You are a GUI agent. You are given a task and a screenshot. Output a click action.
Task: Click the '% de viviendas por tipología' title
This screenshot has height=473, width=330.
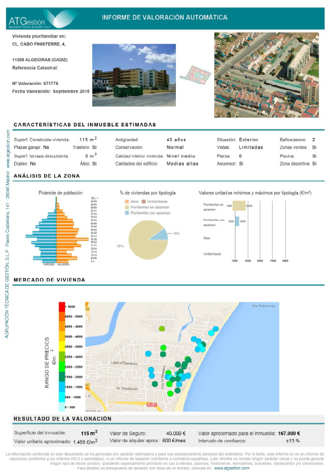point(147,193)
